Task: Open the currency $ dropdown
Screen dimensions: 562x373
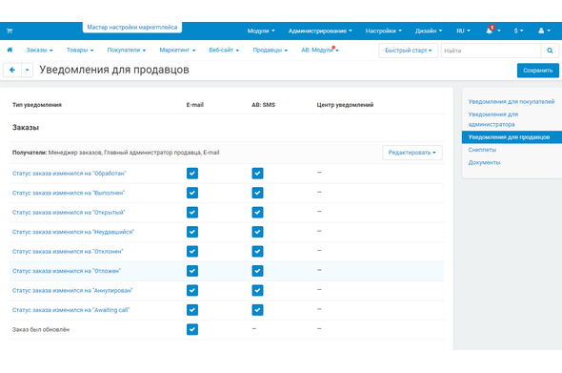Action: pos(518,31)
